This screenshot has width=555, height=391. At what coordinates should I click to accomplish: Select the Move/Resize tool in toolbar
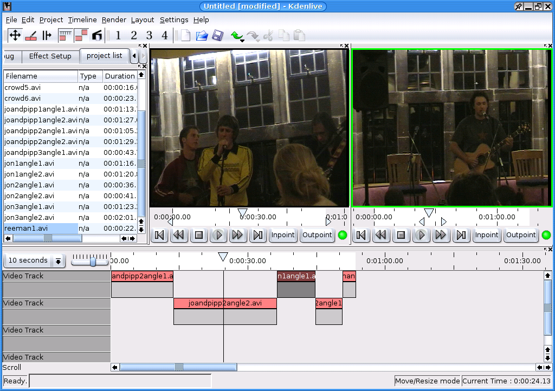[x=15, y=36]
